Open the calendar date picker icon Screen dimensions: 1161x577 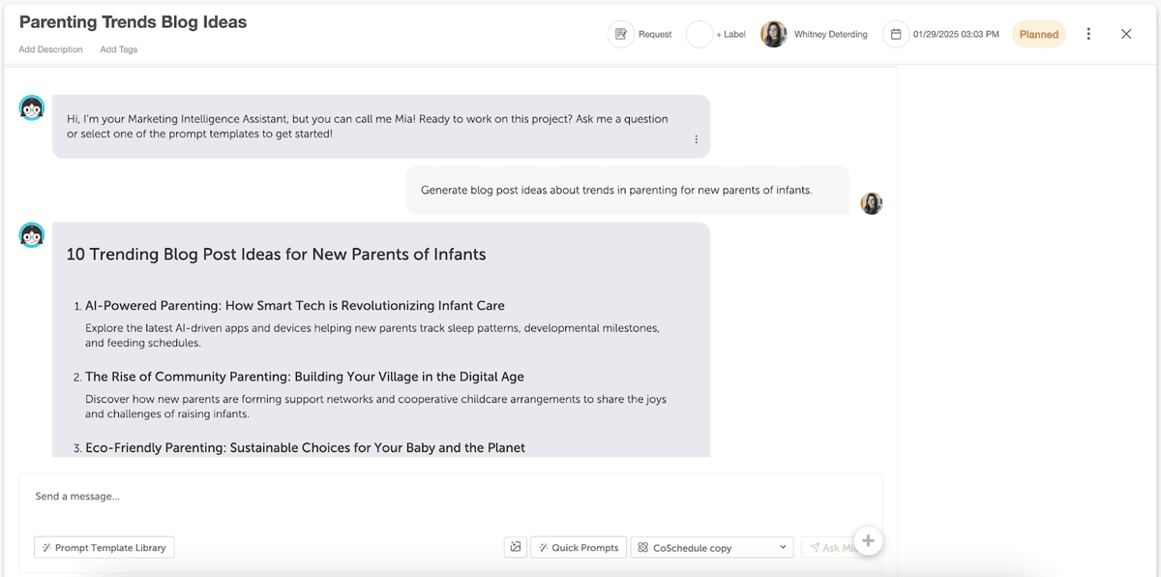896,34
